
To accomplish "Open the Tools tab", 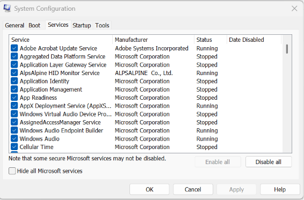I will 102,25.
